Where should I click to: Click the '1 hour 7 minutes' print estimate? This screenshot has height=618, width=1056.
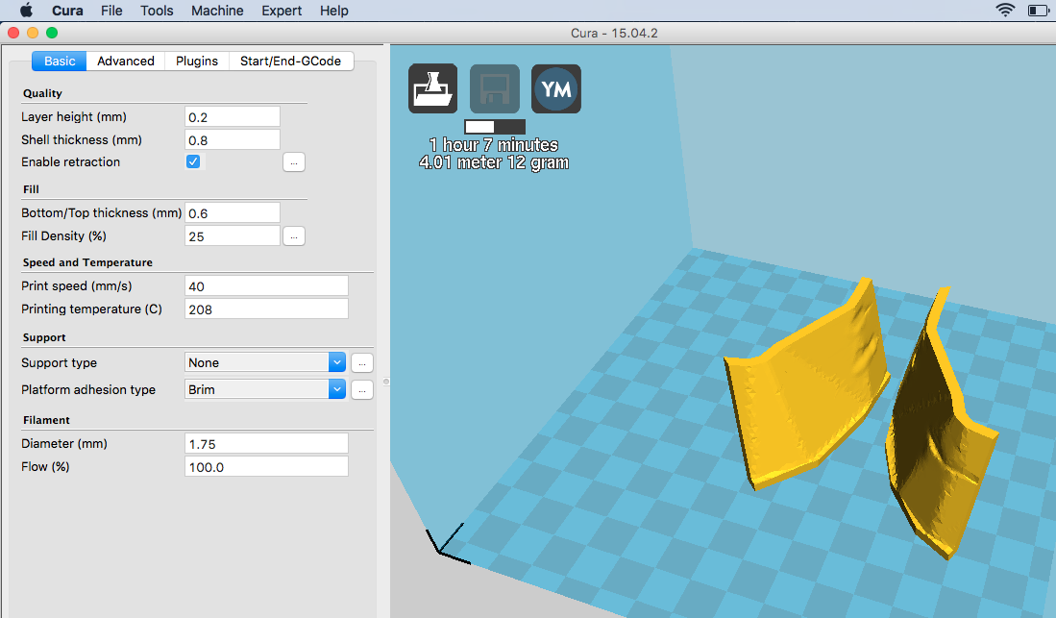pos(494,145)
